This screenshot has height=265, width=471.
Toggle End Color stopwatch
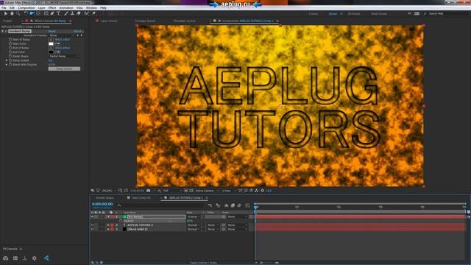tap(10, 52)
